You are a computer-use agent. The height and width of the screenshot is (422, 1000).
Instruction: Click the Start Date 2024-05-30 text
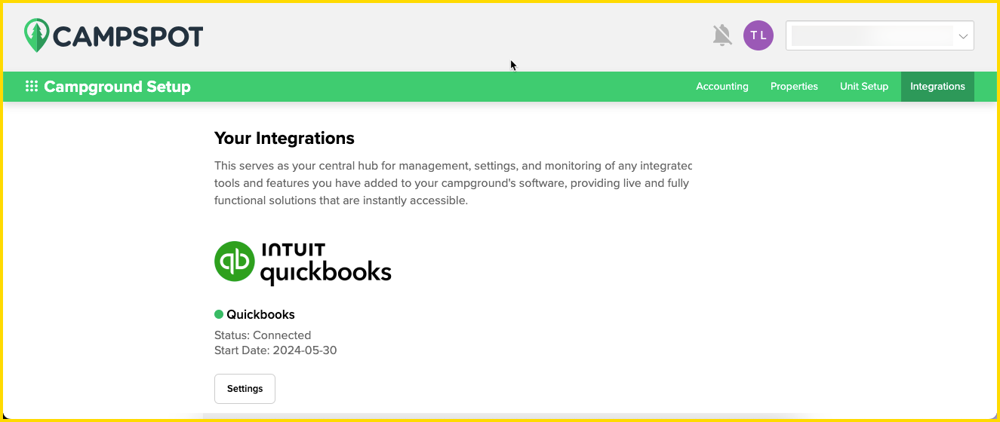point(275,350)
